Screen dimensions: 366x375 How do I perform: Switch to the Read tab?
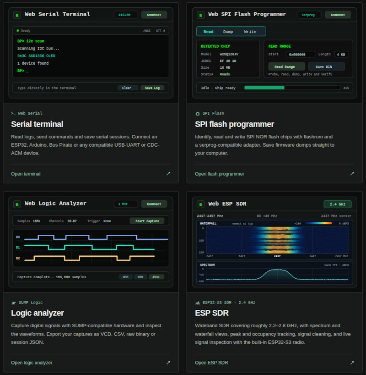[209, 32]
